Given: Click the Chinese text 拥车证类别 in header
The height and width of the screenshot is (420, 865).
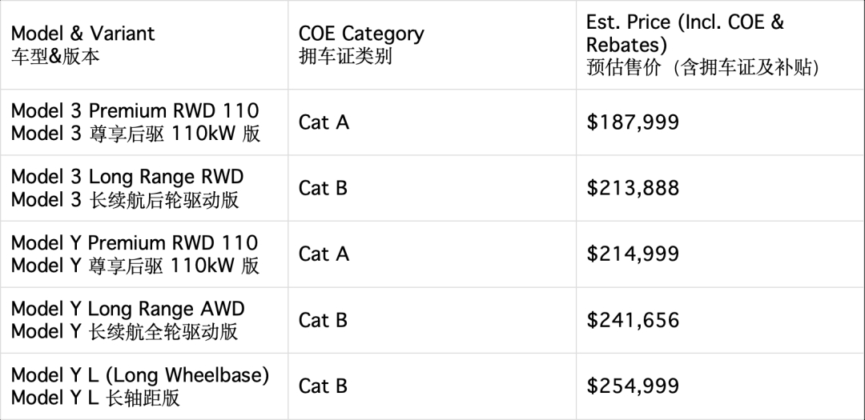Looking at the screenshot, I should tap(345, 57).
